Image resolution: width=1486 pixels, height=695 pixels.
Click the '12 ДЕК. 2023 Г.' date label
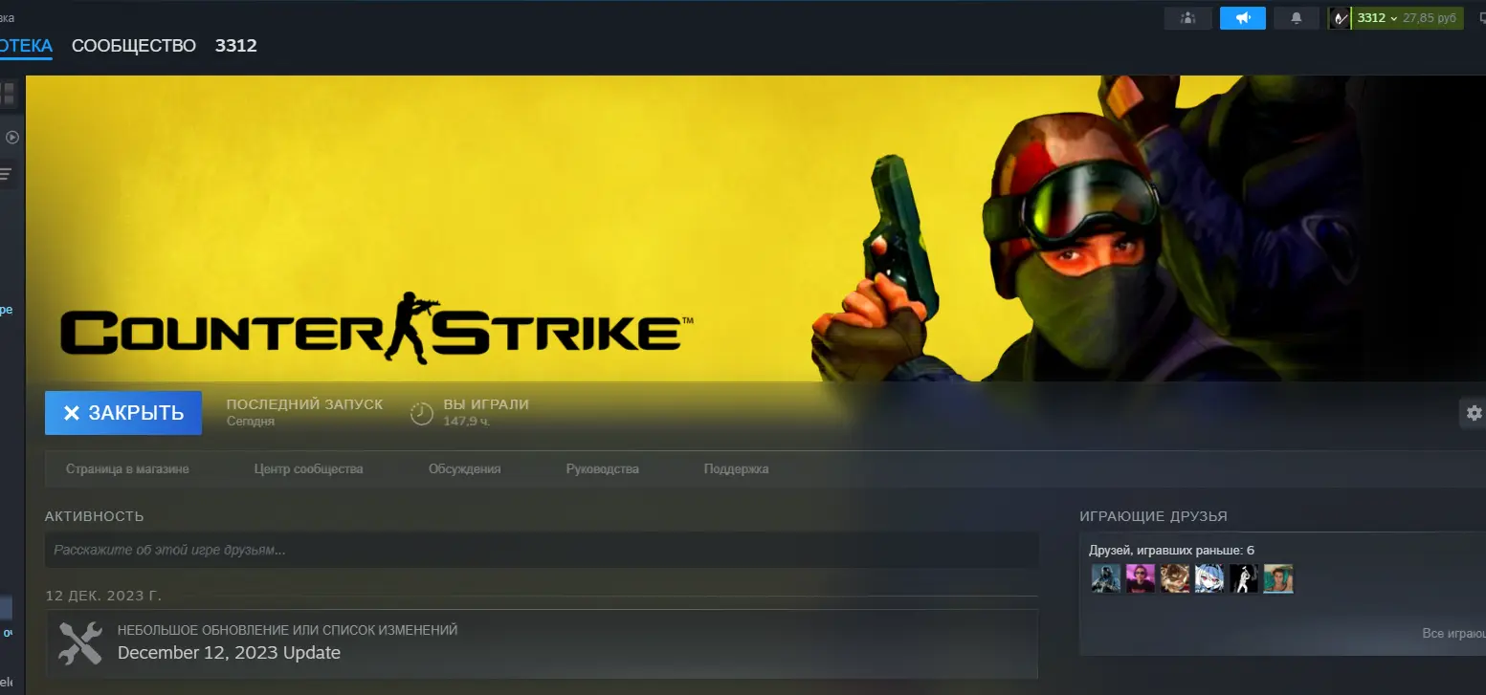(104, 596)
